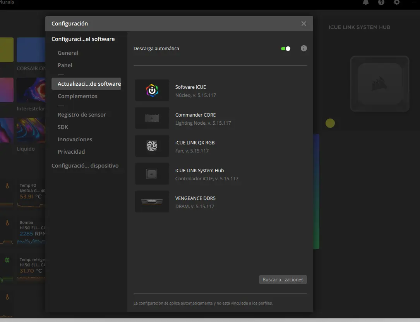
Task: Open the Registro de sensor section
Action: pos(82,115)
